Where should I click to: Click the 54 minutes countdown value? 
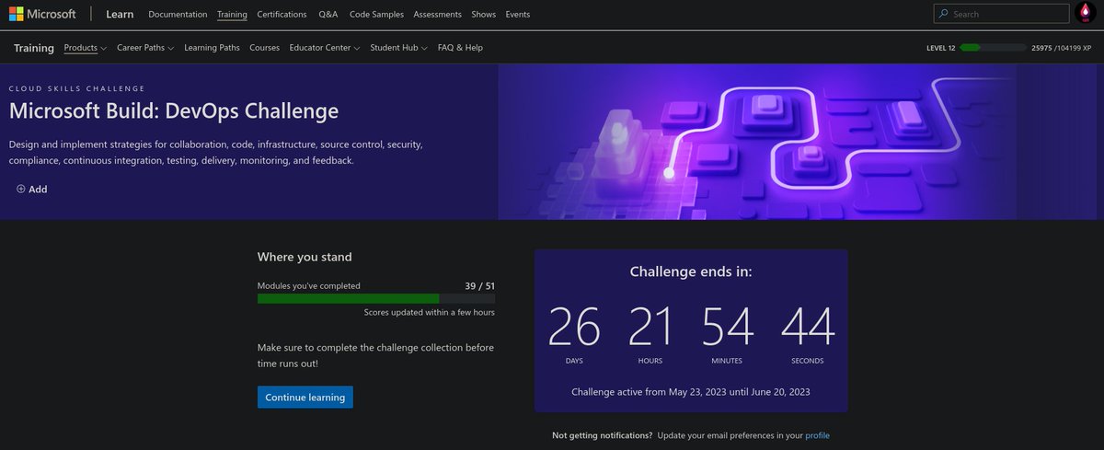728,327
